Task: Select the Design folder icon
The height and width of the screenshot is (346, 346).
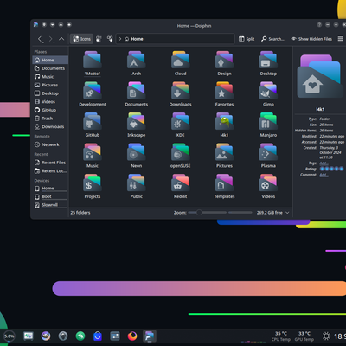Action: (224, 60)
